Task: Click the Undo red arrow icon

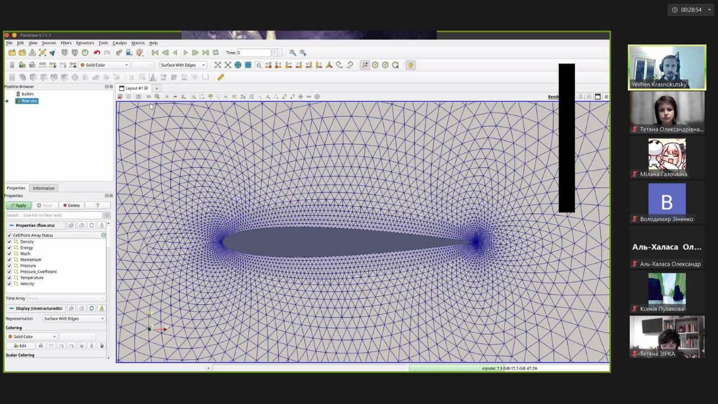Action: pyautogui.click(x=96, y=53)
